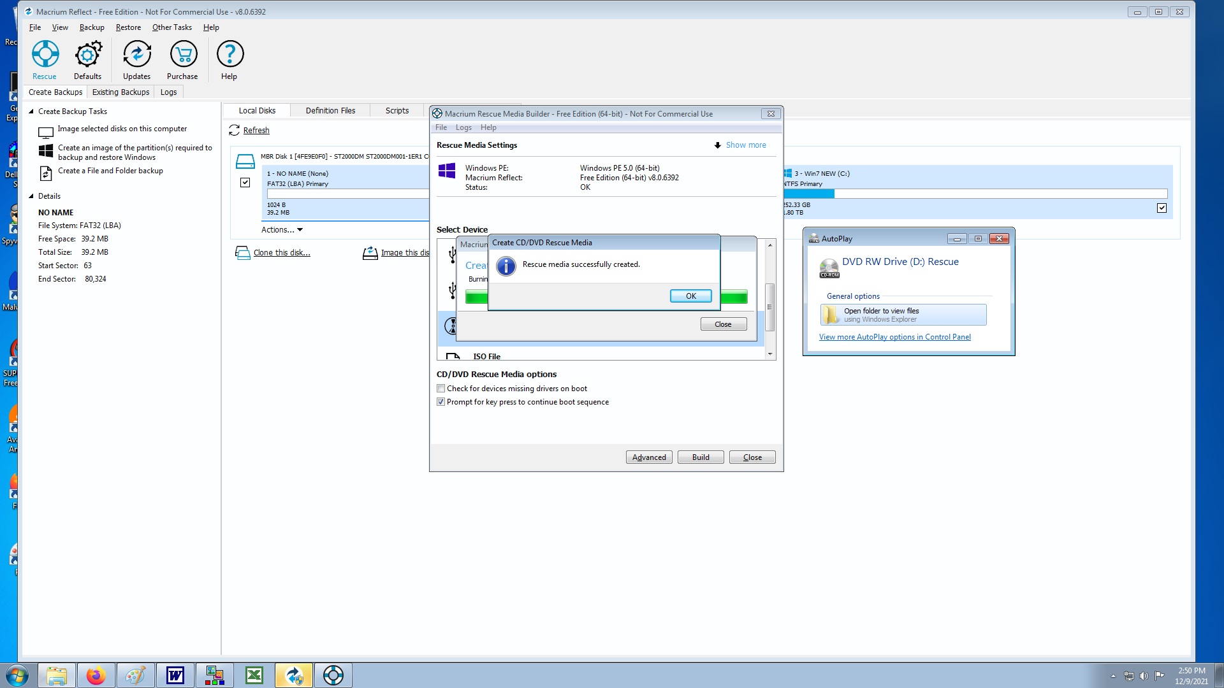
Task: Switch to Macrium Reflect taskbar button
Action: (x=294, y=675)
